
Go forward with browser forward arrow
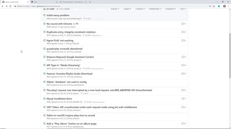pos(6,6)
